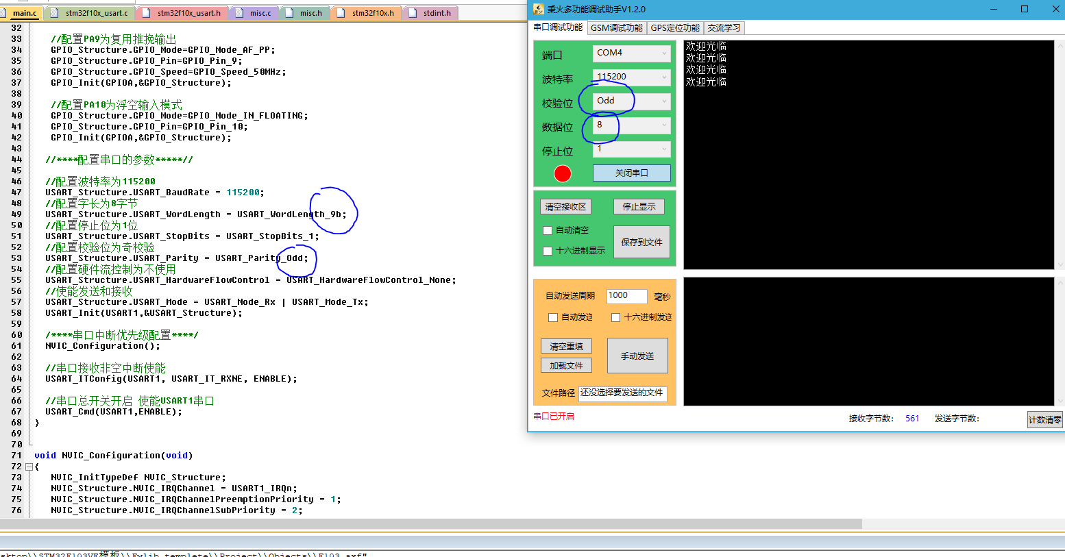Expand the 115200 baud rate dropdown

pos(631,77)
